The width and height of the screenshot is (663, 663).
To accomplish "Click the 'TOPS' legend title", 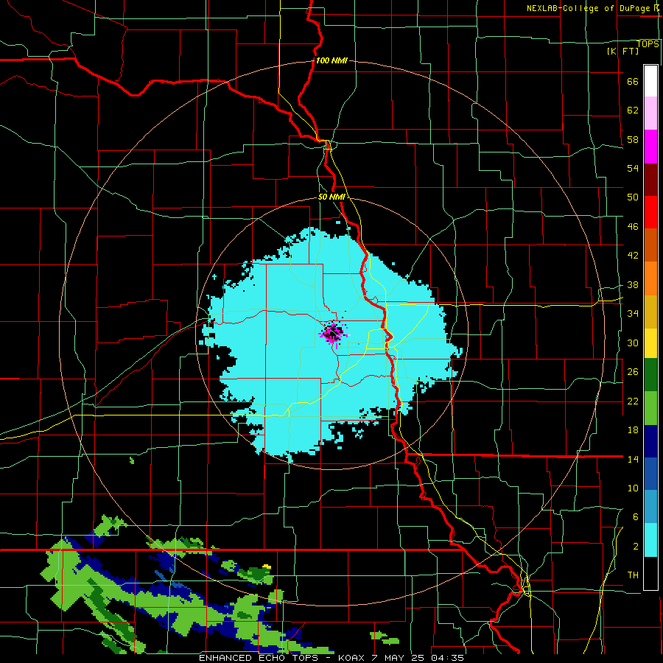I will [648, 43].
